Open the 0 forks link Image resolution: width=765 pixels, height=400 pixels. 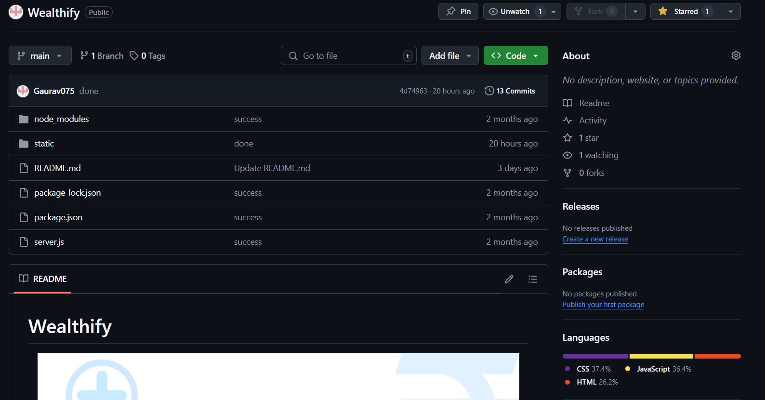583,173
